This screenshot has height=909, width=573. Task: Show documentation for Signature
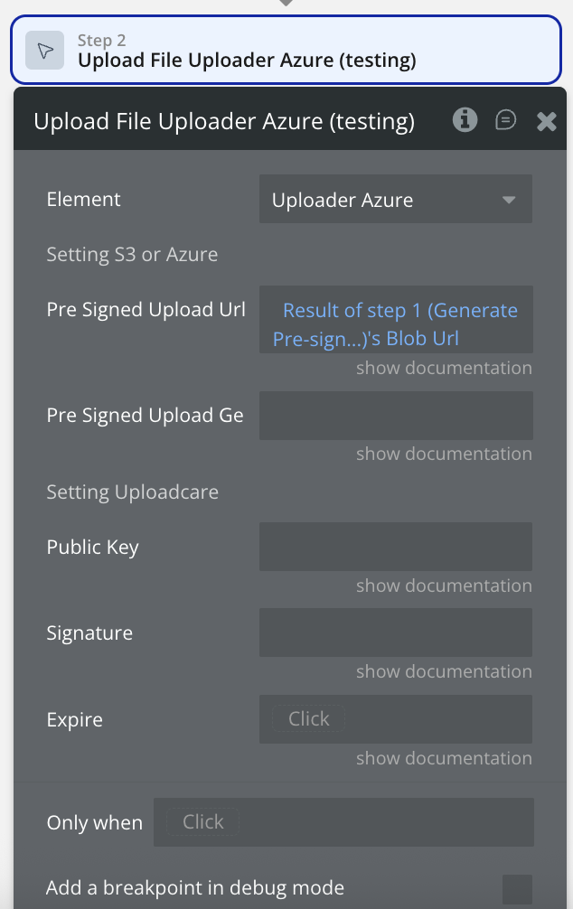coord(444,671)
